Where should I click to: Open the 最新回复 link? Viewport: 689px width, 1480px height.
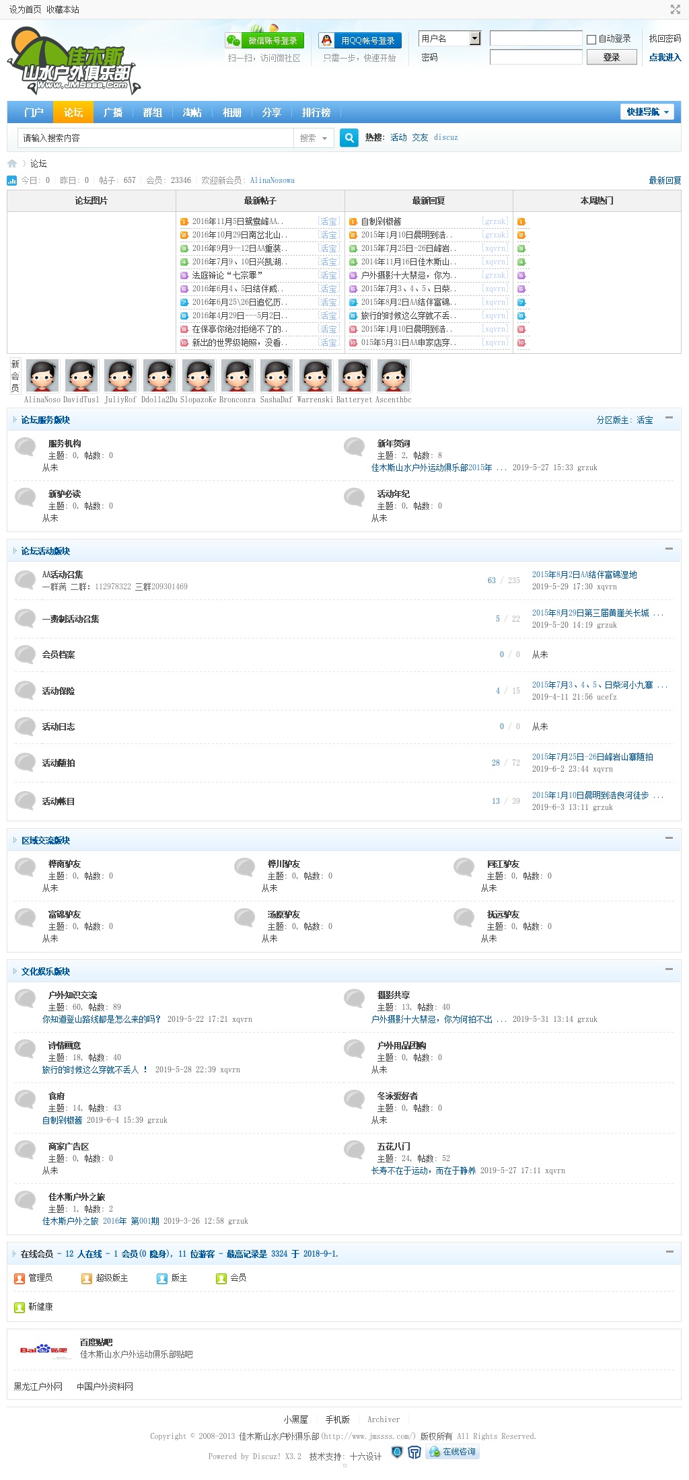pos(665,180)
